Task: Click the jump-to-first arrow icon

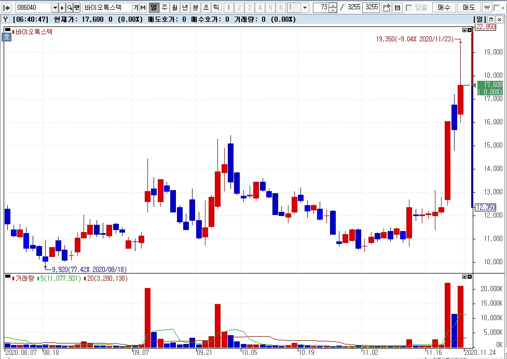Action: [7, 8]
